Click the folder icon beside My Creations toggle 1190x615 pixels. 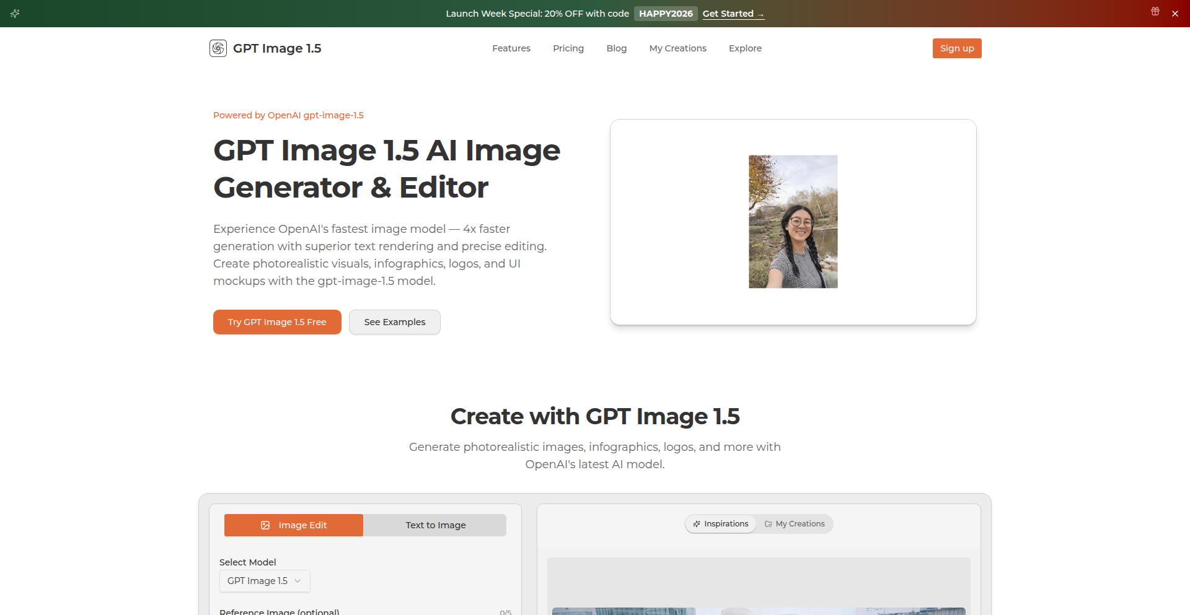point(769,524)
